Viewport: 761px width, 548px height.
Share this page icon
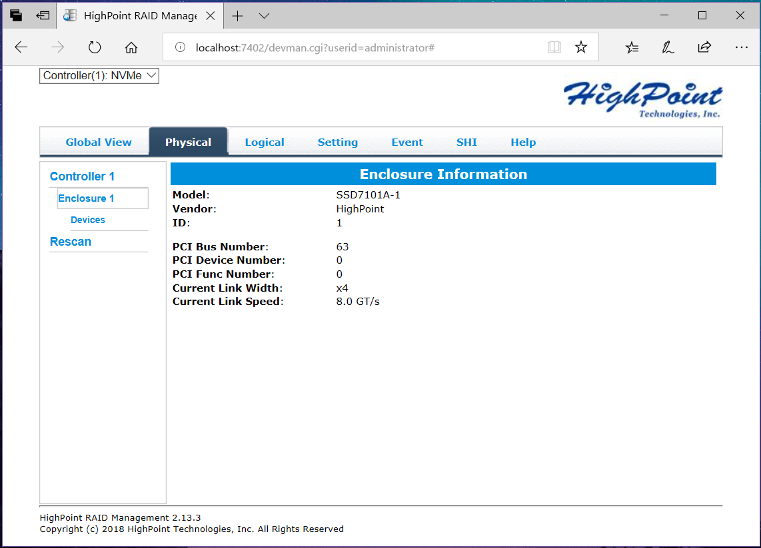pyautogui.click(x=705, y=47)
